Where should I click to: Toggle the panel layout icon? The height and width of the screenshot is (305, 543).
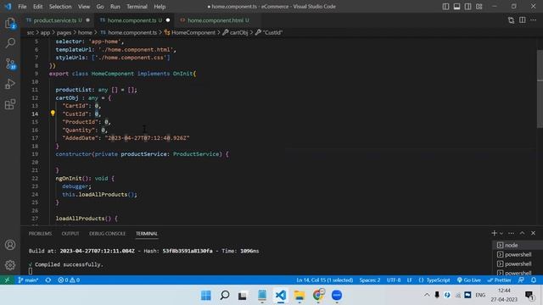coord(456,7)
